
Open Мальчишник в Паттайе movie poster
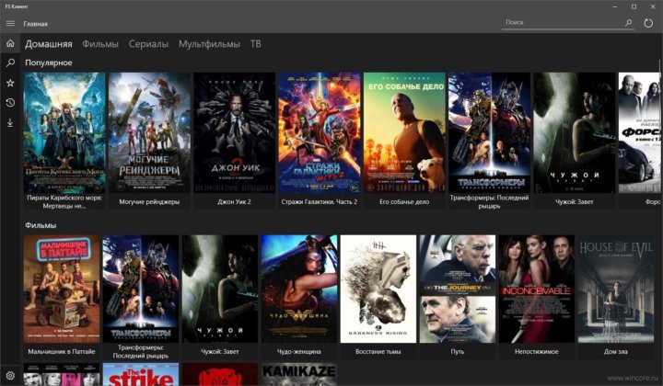[x=62, y=289]
